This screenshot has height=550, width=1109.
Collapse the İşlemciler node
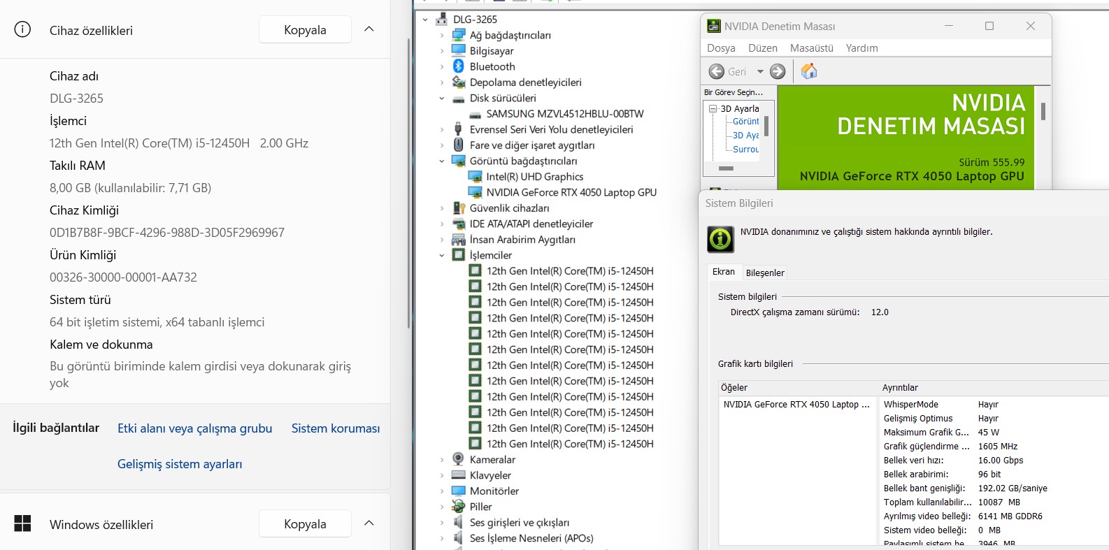click(x=442, y=256)
